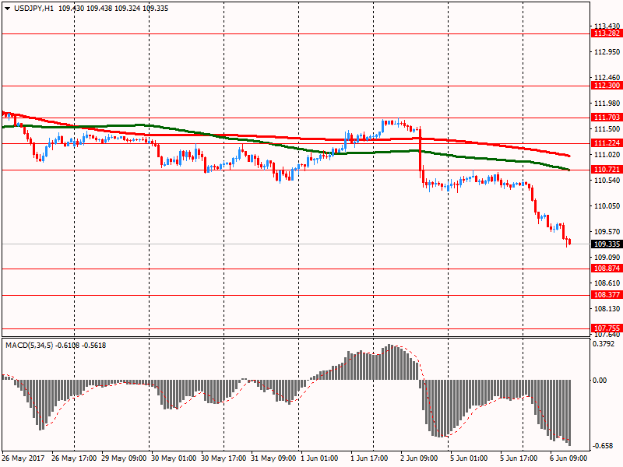Select the USDJPY,H1 symbol title
The height and width of the screenshot is (467, 623).
pyautogui.click(x=33, y=9)
